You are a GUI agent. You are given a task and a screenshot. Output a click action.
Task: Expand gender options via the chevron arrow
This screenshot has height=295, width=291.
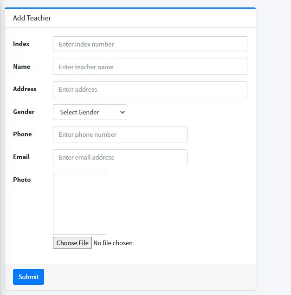click(123, 112)
